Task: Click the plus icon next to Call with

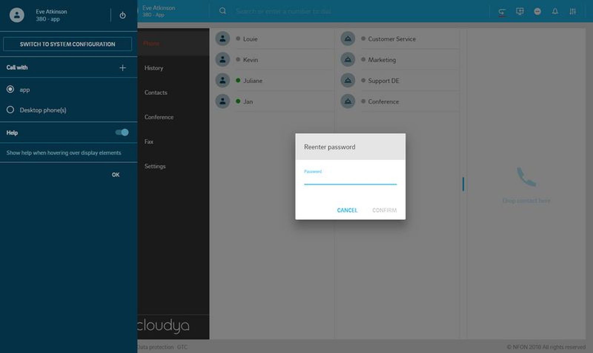Action: pyautogui.click(x=122, y=68)
